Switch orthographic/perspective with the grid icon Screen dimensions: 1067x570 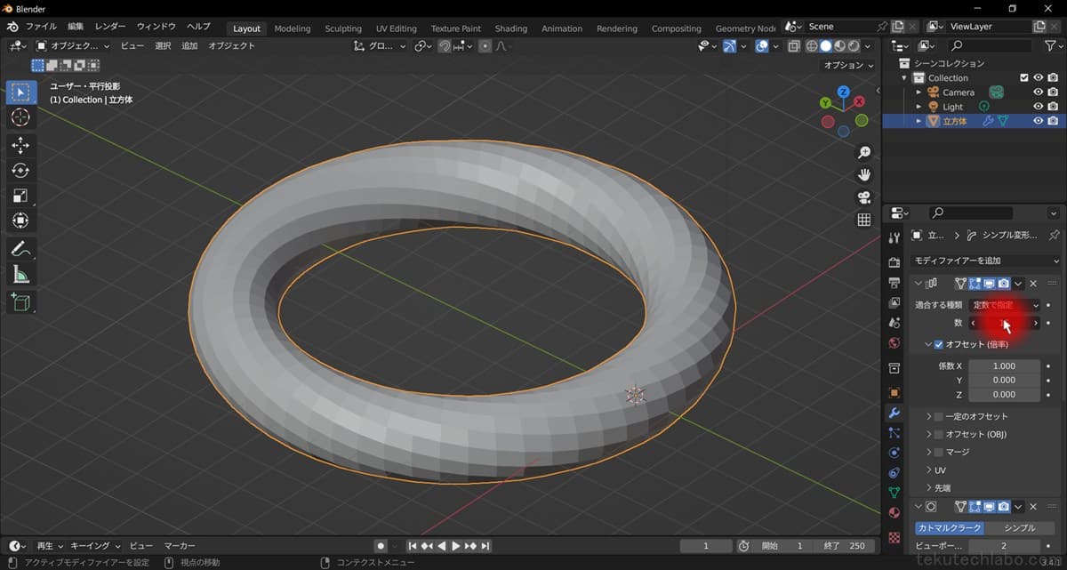(864, 220)
